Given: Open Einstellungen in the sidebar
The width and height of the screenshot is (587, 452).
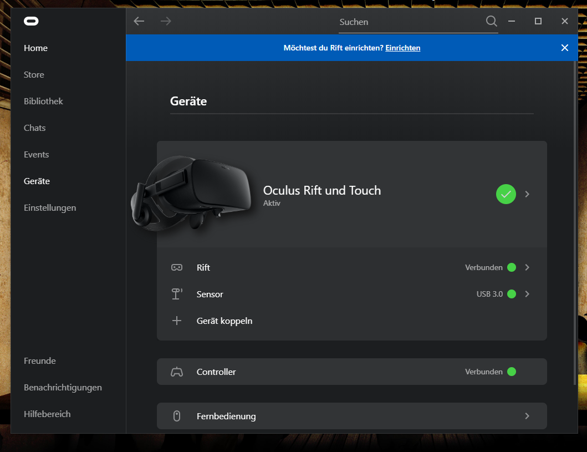Looking at the screenshot, I should tap(50, 208).
